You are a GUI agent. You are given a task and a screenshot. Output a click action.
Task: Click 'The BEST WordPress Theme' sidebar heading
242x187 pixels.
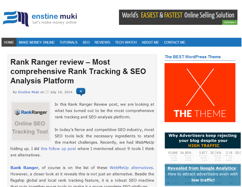tap(193, 57)
